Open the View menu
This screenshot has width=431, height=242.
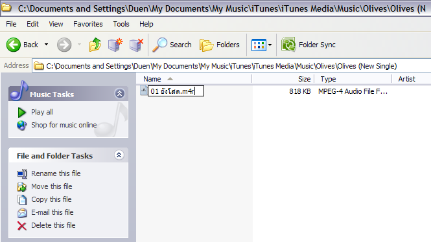pyautogui.click(x=56, y=24)
